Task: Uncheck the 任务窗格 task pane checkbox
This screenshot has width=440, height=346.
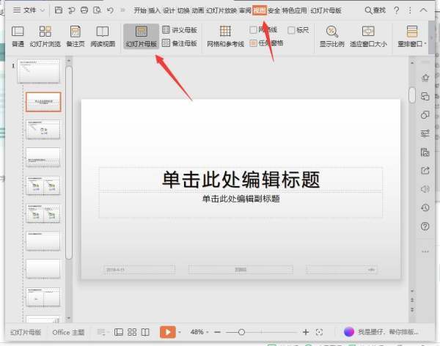Action: [x=254, y=43]
